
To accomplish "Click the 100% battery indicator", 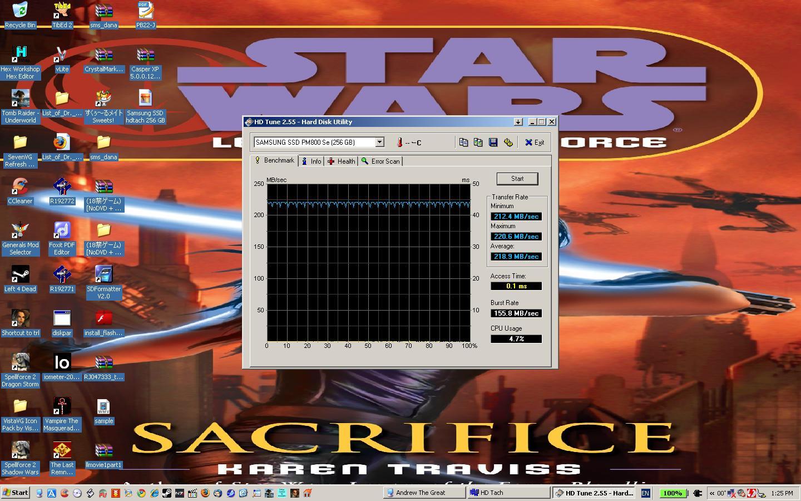I will coord(673,493).
